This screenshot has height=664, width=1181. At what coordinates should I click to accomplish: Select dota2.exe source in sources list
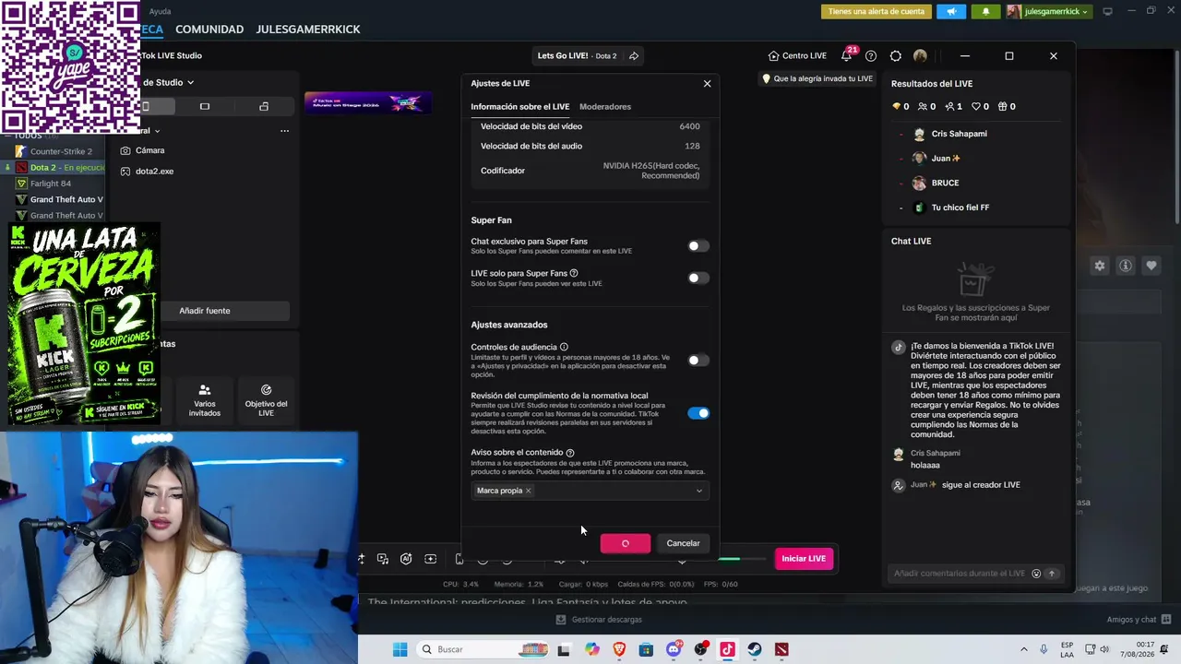pyautogui.click(x=154, y=172)
